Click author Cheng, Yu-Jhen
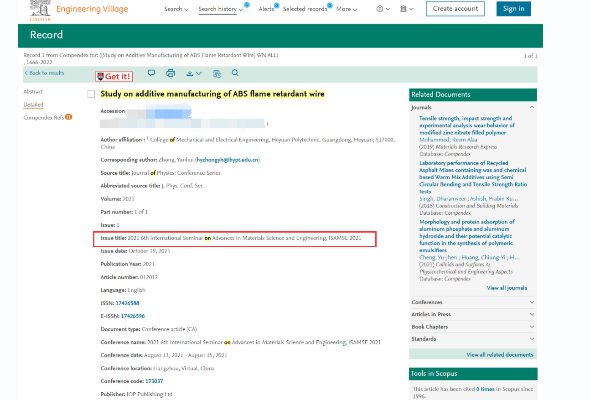Screen dimensions: 590x400 pyautogui.click(x=438, y=257)
